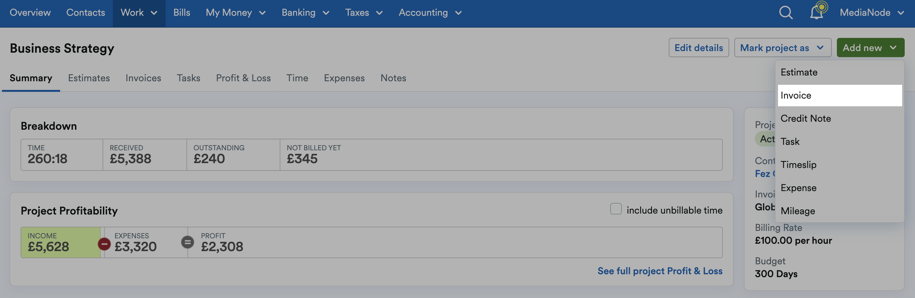Choose Task from Add new menu

pos(840,142)
